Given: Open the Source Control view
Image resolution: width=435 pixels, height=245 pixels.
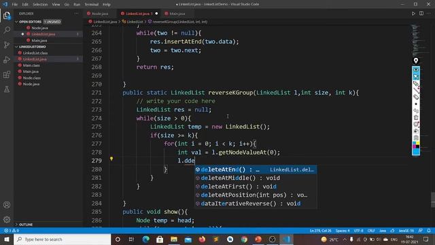Looking at the screenshot, I should click(x=7, y=45).
